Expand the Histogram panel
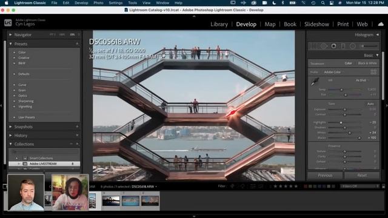Image resolution: width=388 pixels, height=218 pixels. coord(377,35)
